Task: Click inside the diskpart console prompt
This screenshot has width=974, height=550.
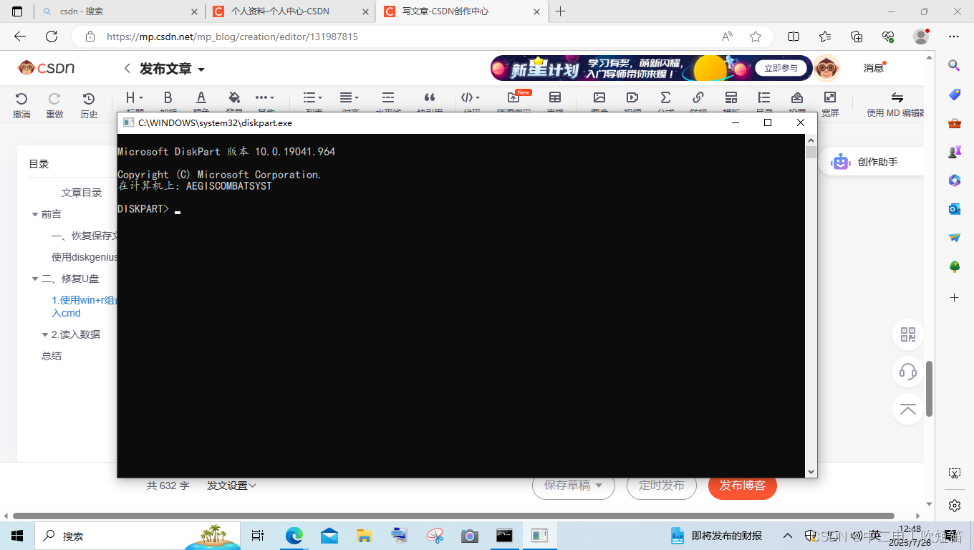Action: 178,209
